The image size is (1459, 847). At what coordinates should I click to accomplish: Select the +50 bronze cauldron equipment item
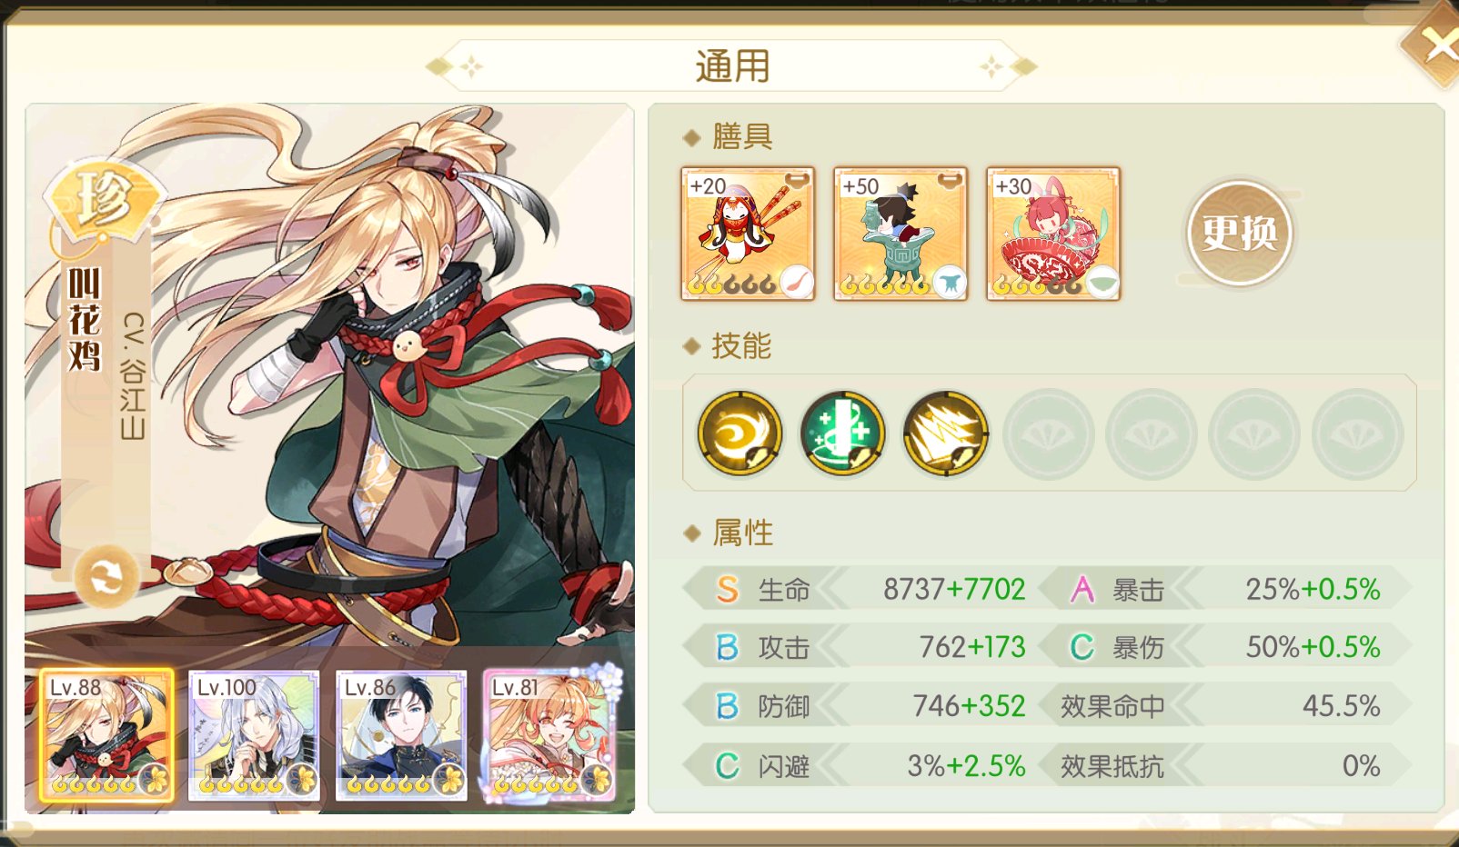(x=901, y=234)
